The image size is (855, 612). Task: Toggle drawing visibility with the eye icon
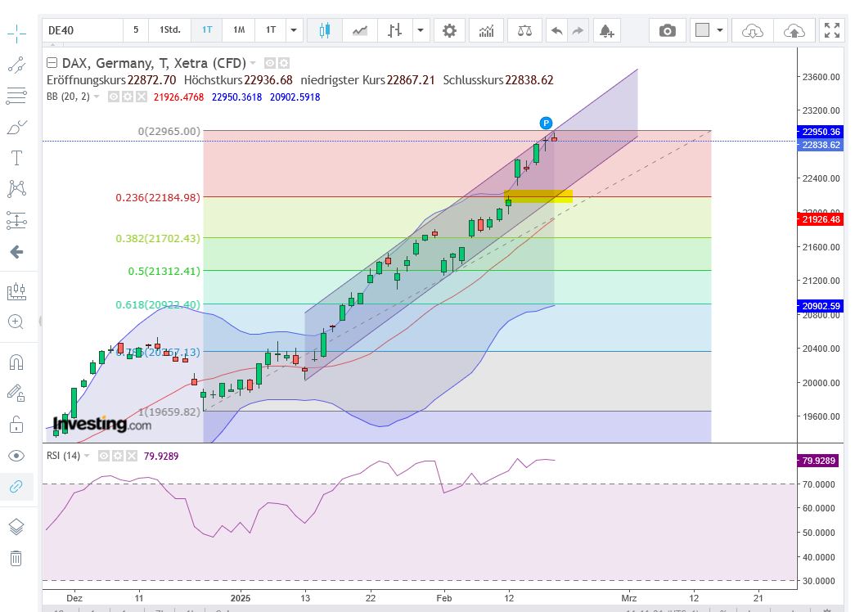point(16,454)
